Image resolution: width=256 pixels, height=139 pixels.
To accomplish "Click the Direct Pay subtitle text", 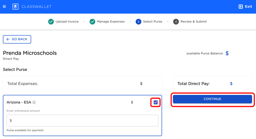I will coord(11,59).
